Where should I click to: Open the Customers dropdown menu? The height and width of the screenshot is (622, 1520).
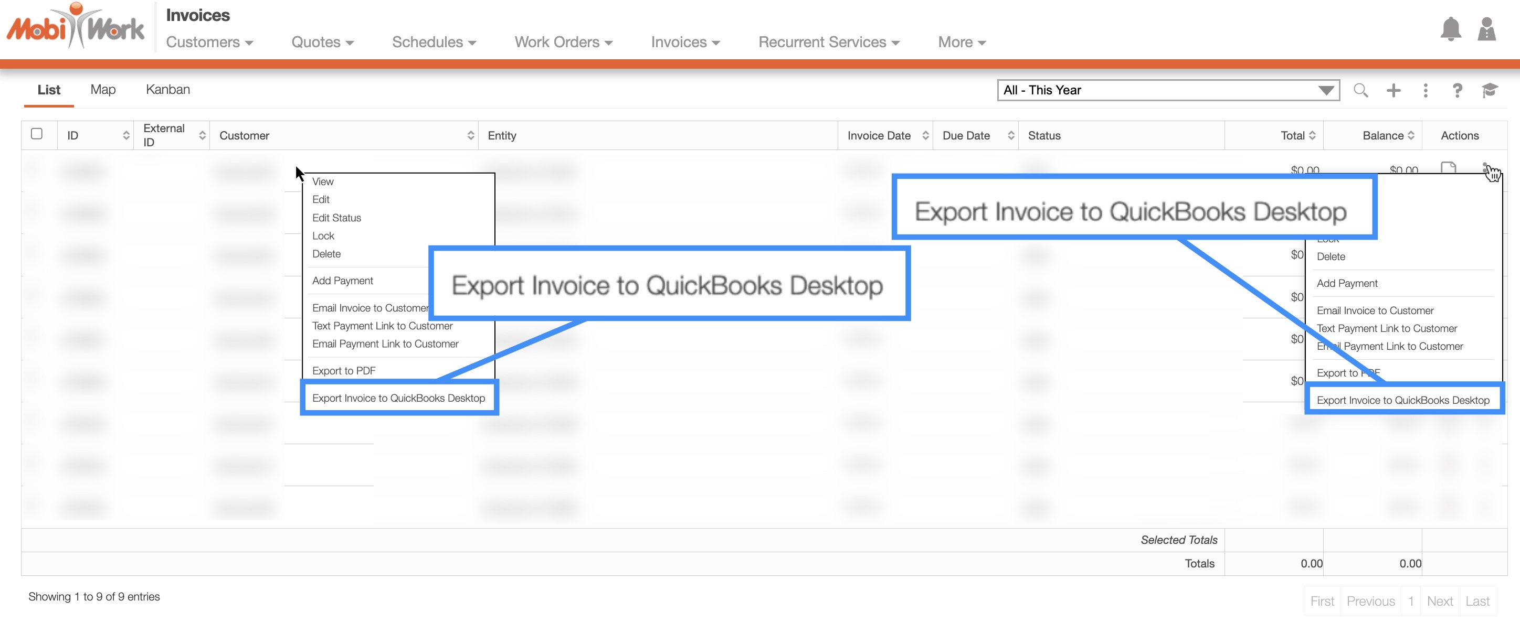tap(209, 42)
